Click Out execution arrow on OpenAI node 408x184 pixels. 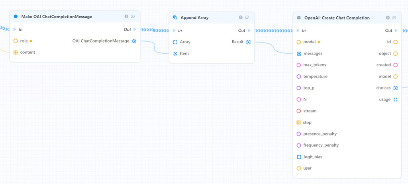(x=396, y=31)
